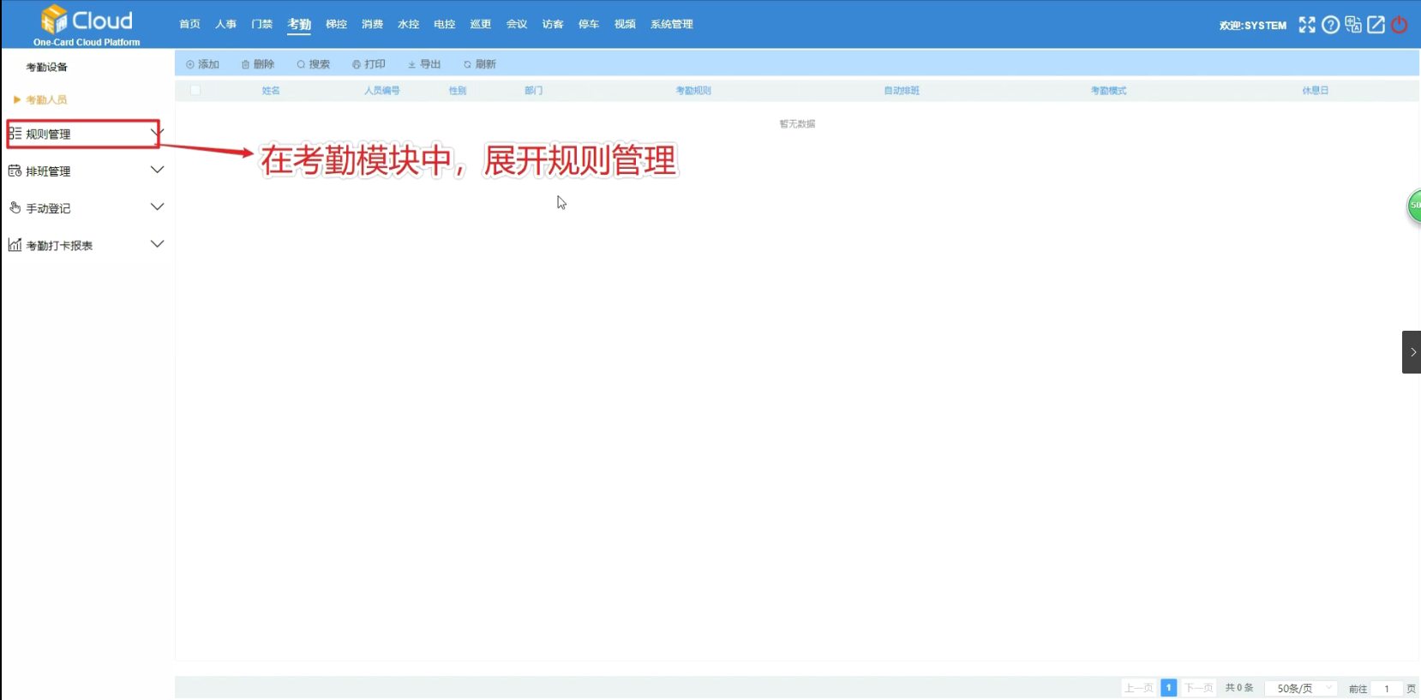The image size is (1421, 700).
Task: Click the 添加 (add) toolbar button
Action: pyautogui.click(x=203, y=64)
